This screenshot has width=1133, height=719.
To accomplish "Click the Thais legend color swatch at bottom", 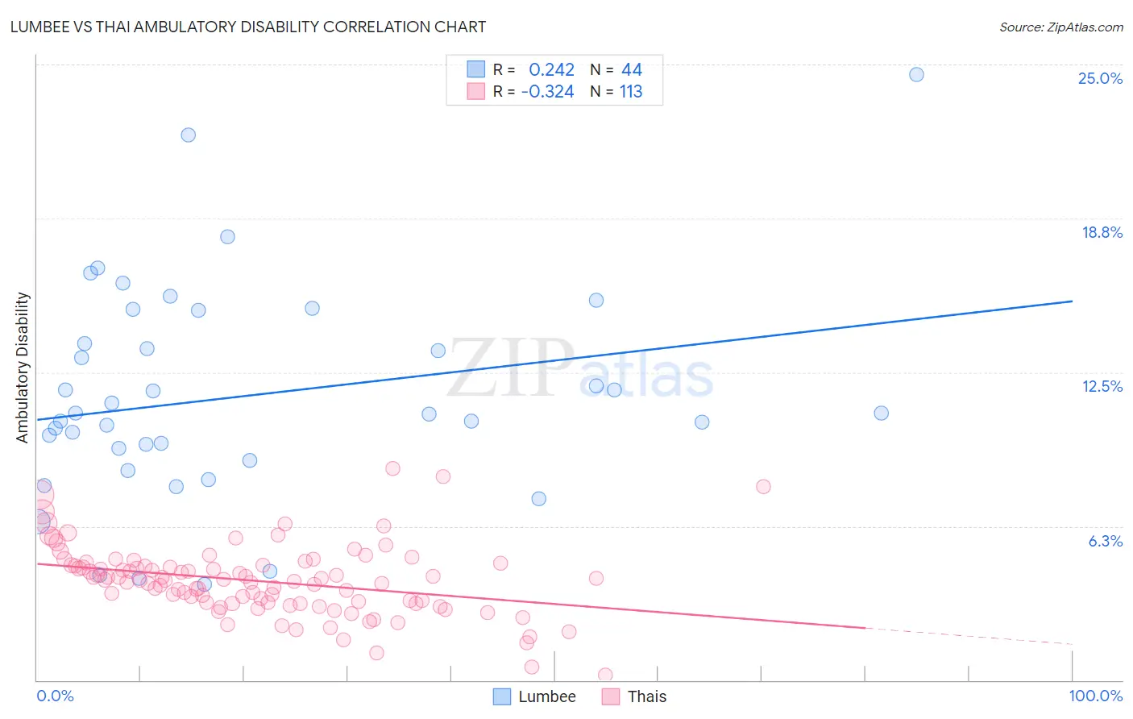I will click(x=611, y=696).
